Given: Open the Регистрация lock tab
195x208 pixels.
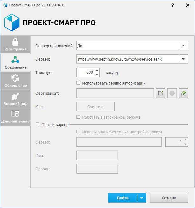Looking at the screenshot, I should point(15,44).
